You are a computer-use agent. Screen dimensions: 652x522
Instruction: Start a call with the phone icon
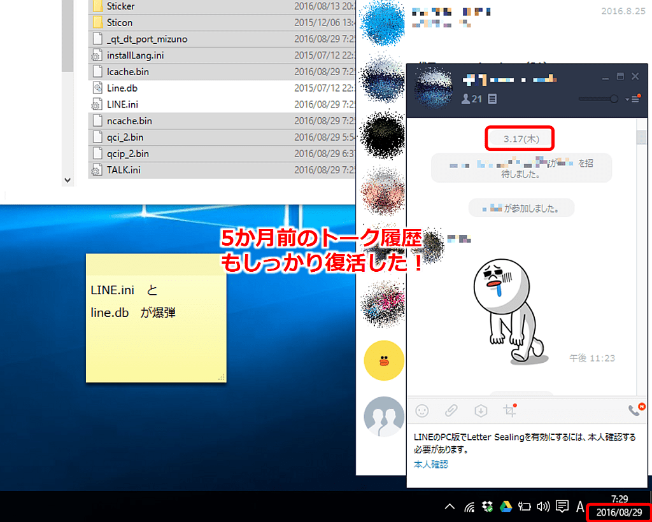[635, 410]
